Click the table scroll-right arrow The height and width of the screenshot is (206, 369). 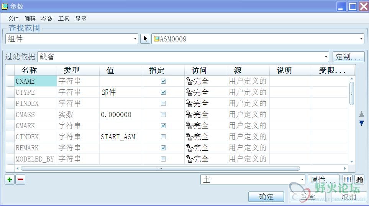pos(345,168)
